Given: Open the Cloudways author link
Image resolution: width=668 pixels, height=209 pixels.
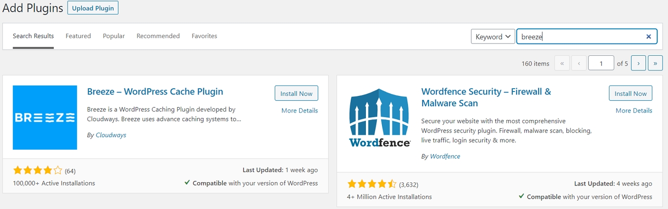Looking at the screenshot, I should pos(111,135).
